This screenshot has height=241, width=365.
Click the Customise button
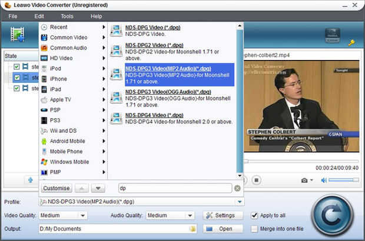tap(57, 188)
